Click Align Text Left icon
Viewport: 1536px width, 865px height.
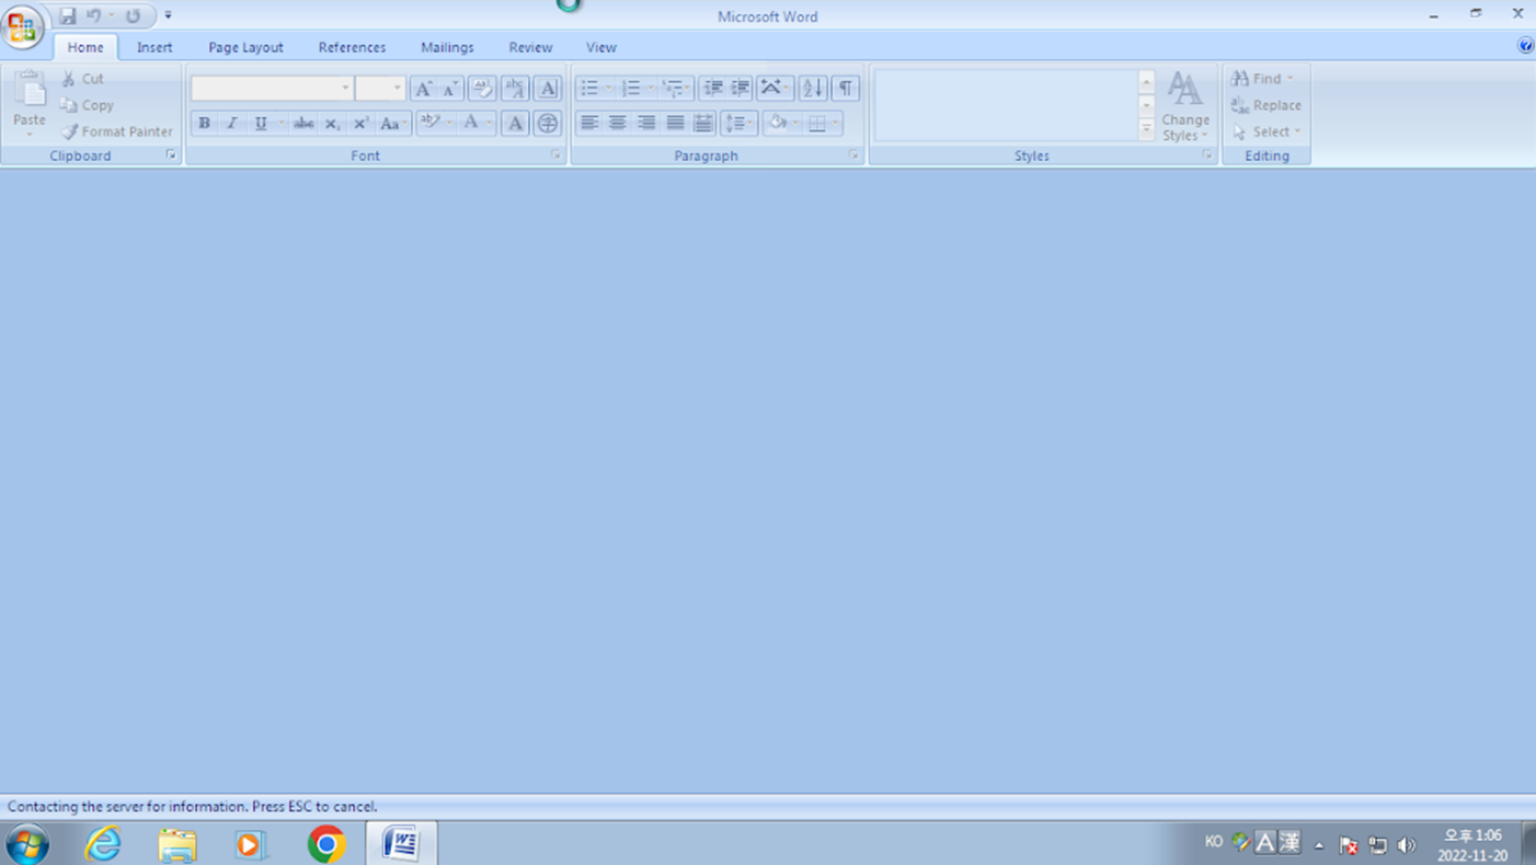point(589,123)
